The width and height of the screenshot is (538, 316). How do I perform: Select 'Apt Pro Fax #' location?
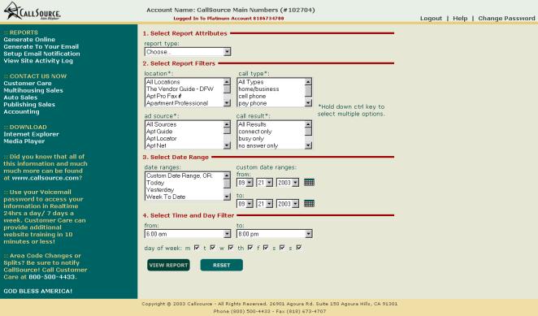tap(184, 96)
